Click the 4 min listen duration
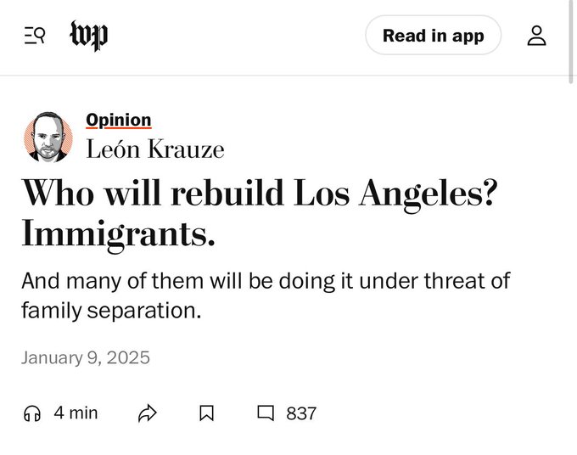This screenshot has height=455, width=577. [x=76, y=413]
